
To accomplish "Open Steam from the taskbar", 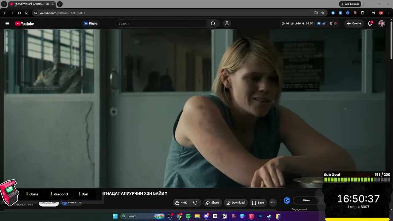I will pyautogui.click(x=269, y=216).
